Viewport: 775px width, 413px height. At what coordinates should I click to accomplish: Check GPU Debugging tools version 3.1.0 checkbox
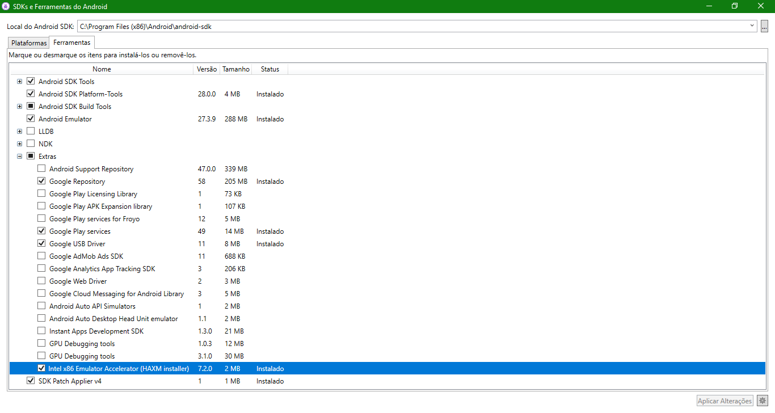[x=41, y=356]
